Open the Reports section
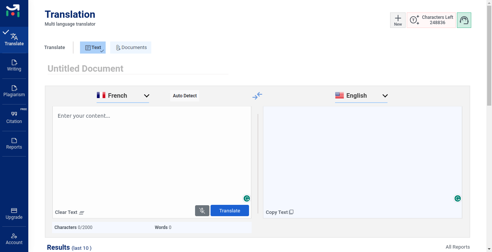Image resolution: width=492 pixels, height=252 pixels. (x=14, y=143)
